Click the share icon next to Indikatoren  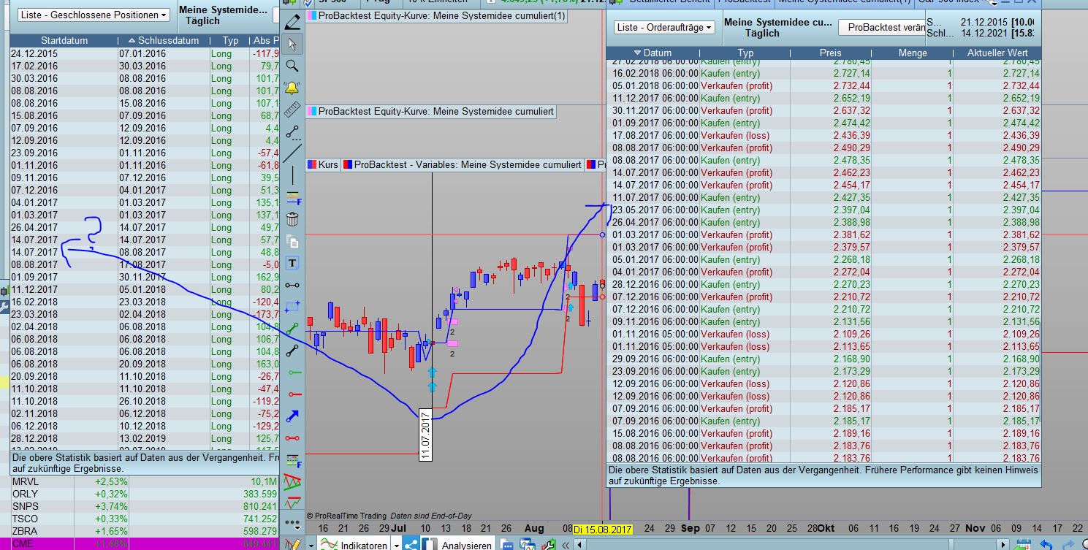point(411,544)
